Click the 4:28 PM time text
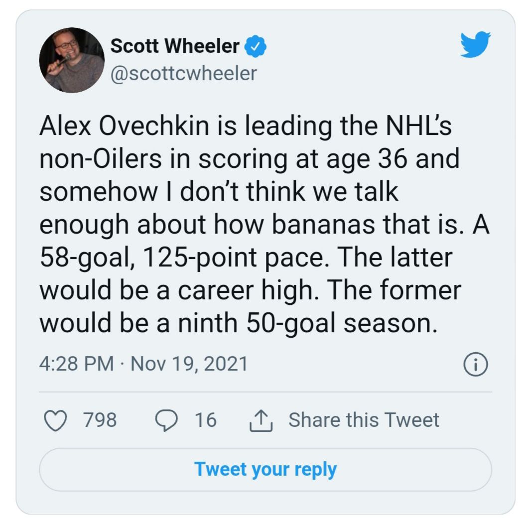The image size is (529, 526). pos(76,363)
